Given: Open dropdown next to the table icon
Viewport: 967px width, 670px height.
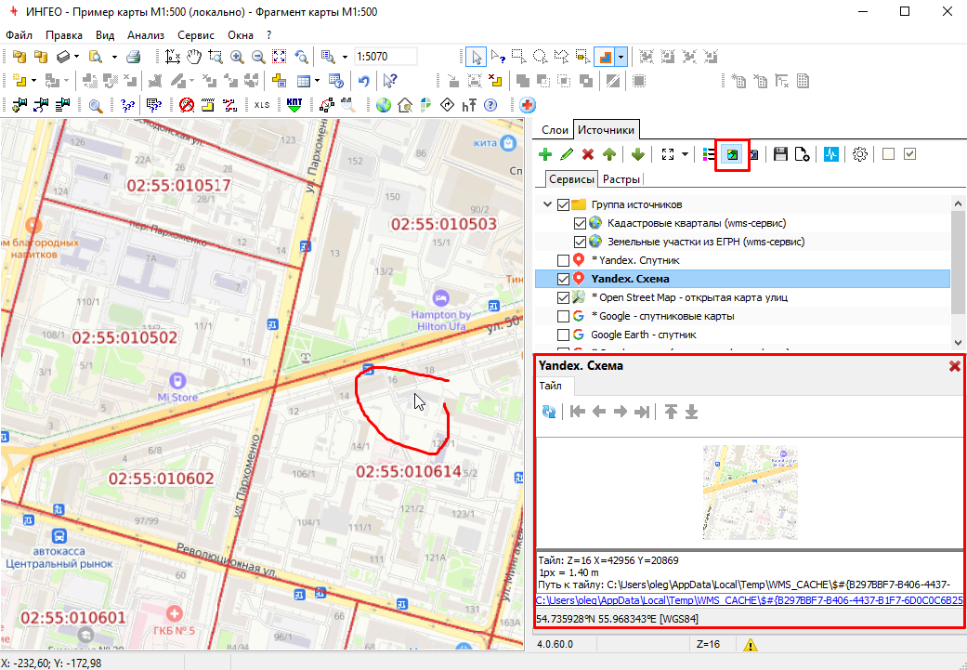Looking at the screenshot, I should click(x=317, y=81).
